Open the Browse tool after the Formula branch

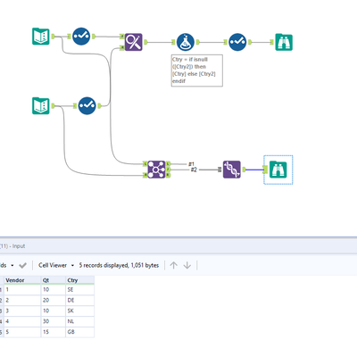point(284,42)
